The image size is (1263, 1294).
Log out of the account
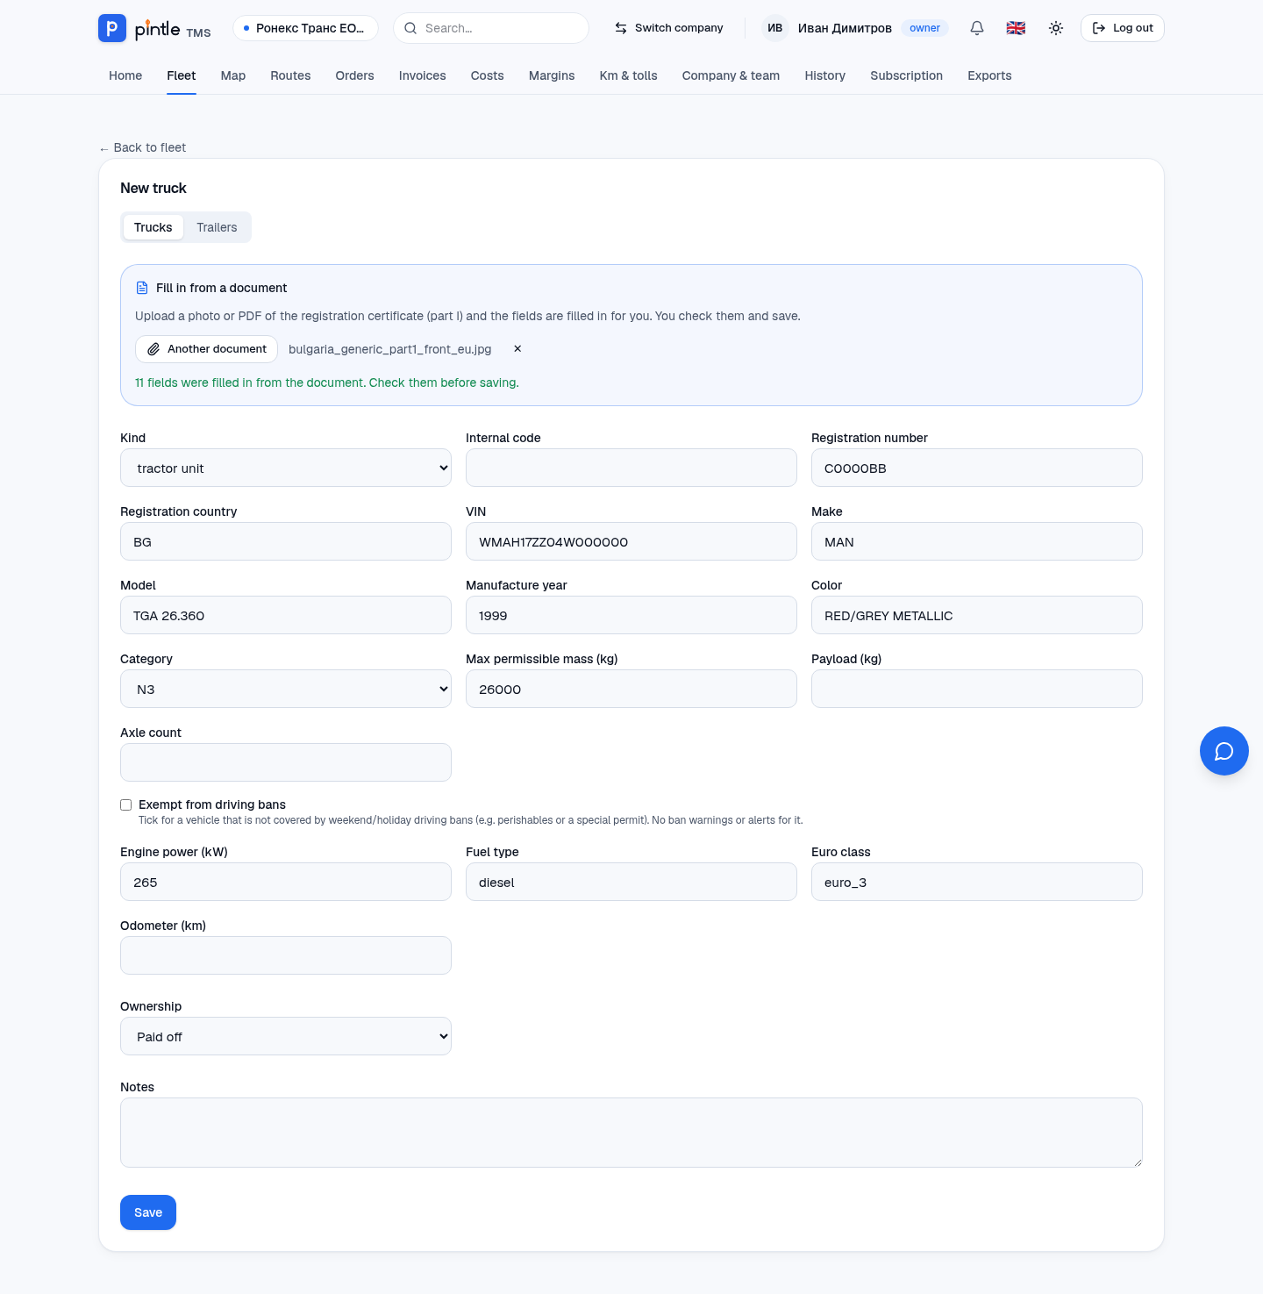[1123, 28]
